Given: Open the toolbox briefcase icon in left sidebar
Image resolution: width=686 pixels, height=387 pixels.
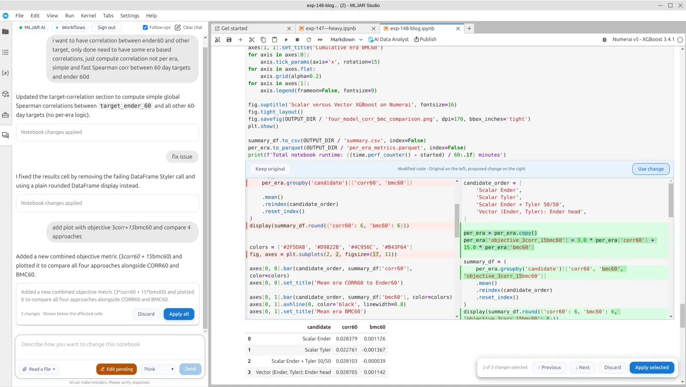Looking at the screenshot, I should (6, 114).
